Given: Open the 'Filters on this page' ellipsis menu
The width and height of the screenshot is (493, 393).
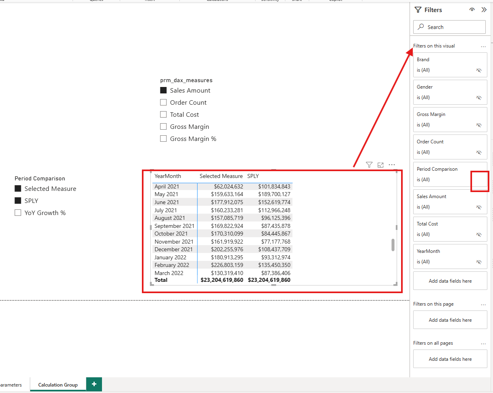Looking at the screenshot, I should coord(483,304).
